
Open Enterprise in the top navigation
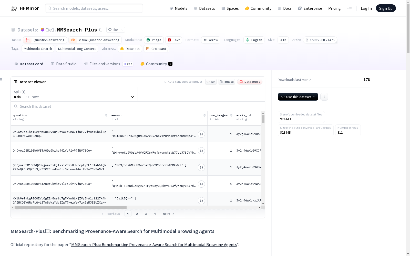(310, 8)
